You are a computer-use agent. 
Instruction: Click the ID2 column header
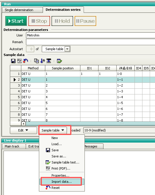click(x=107, y=68)
